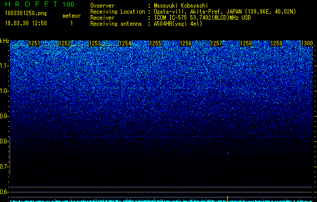The height and width of the screenshot is (202, 317).
Task: Click the date stamp 10.03.30 12:50
Action: coord(26,23)
